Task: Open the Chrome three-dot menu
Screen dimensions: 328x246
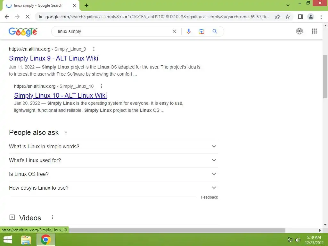Action: coord(321,17)
